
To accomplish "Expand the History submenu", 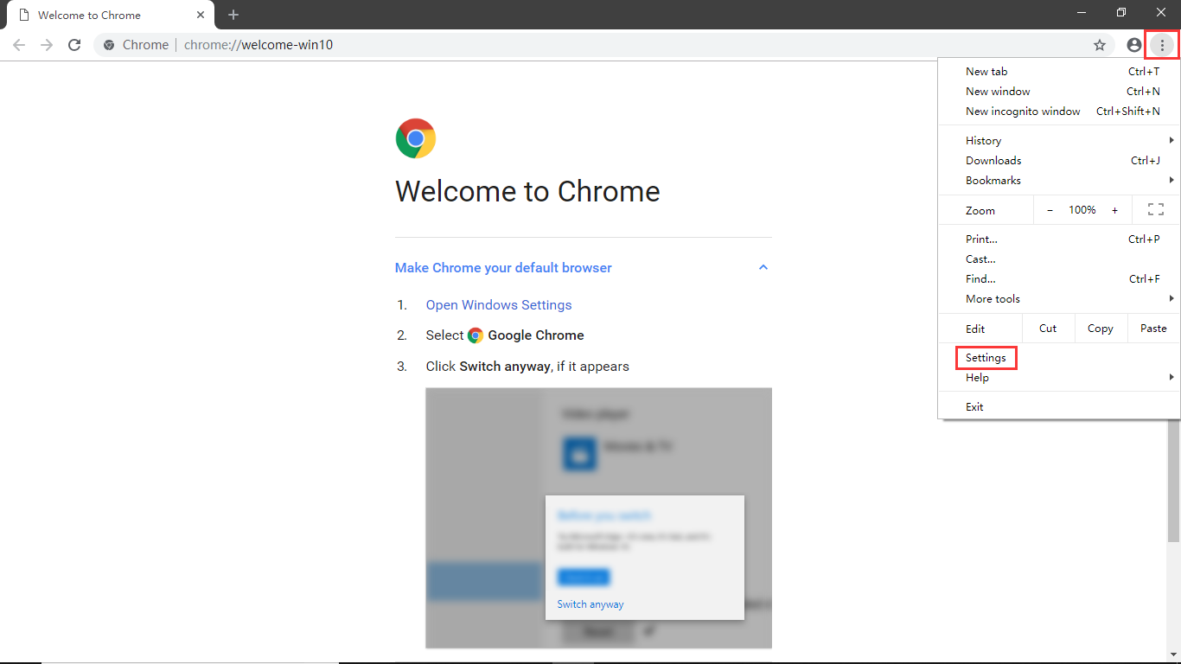I will pos(1059,141).
